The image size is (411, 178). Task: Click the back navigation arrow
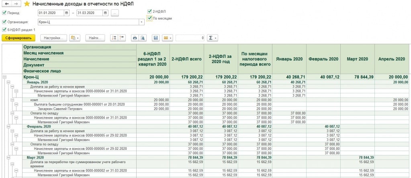[7, 4]
